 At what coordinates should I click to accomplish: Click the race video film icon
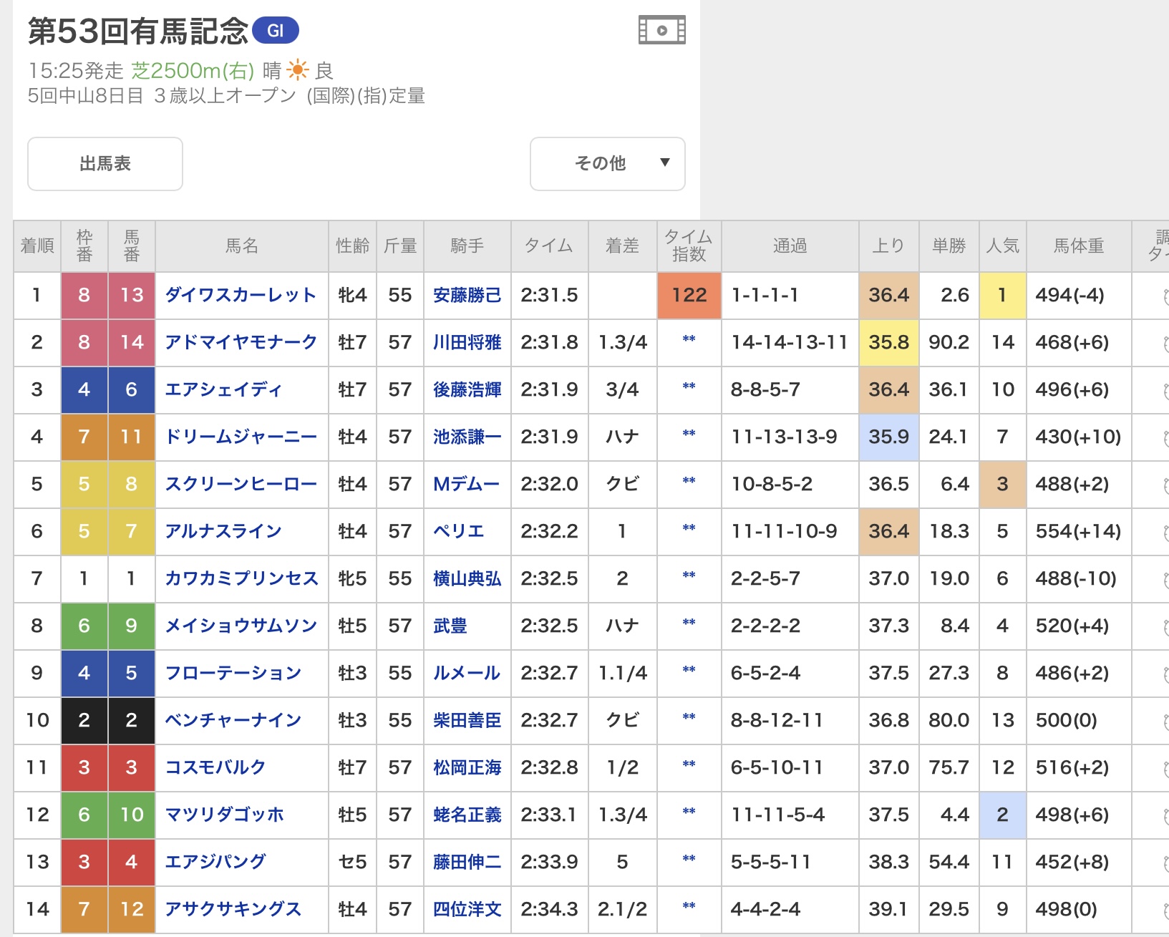tap(661, 30)
